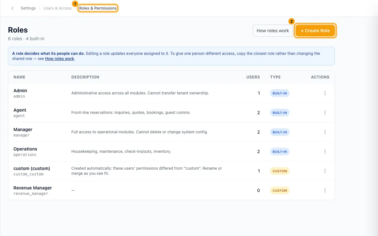Image resolution: width=378 pixels, height=236 pixels.
Task: Open actions menu for Agent role
Action: pos(325,113)
